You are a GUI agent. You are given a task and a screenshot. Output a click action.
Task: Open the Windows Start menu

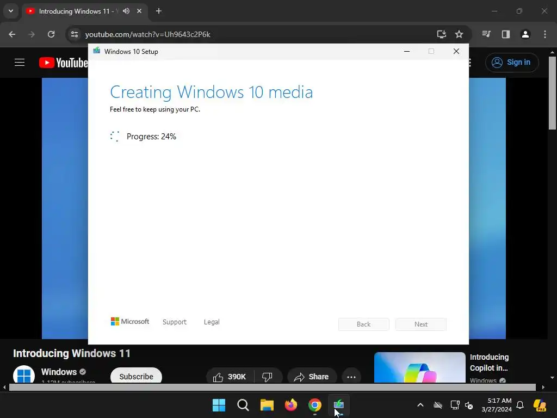coord(219,405)
